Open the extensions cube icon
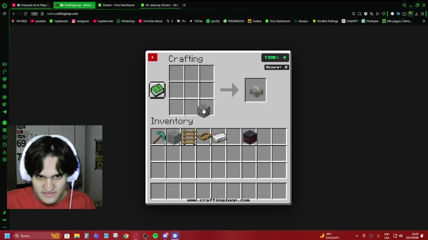Viewport: 428px width, 240px height. 404,14
